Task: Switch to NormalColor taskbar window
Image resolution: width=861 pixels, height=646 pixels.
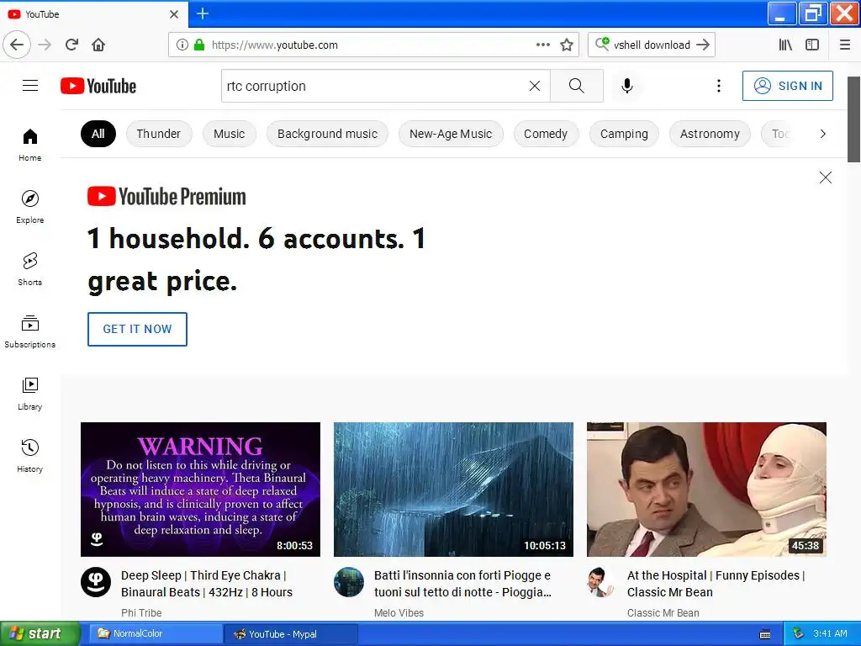Action: coord(156,634)
